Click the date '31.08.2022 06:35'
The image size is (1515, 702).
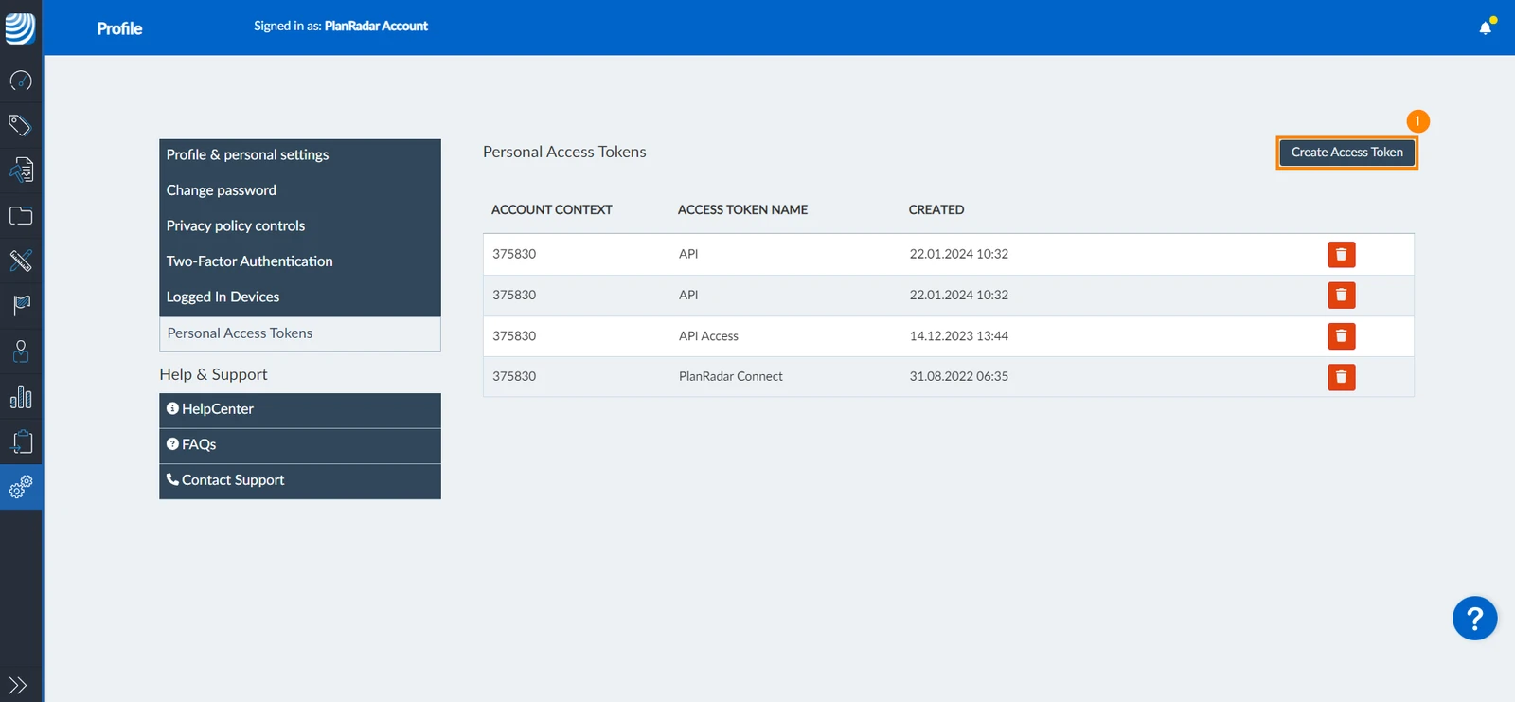pyautogui.click(x=958, y=377)
